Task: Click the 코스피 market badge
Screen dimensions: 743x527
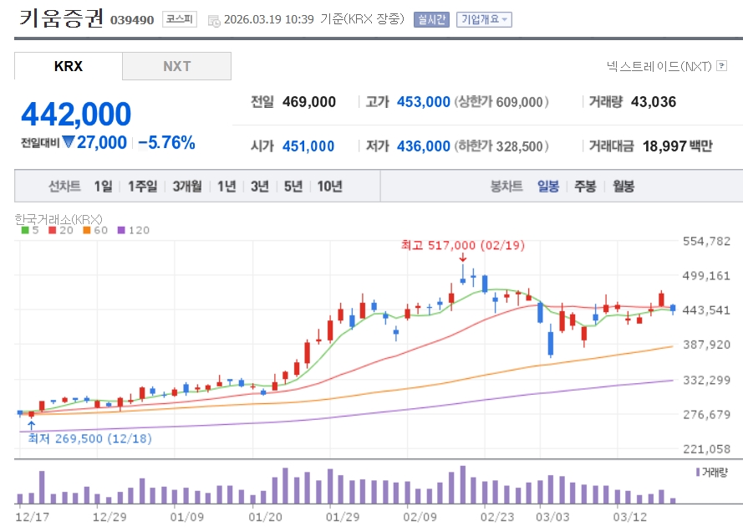Action: 179,18
